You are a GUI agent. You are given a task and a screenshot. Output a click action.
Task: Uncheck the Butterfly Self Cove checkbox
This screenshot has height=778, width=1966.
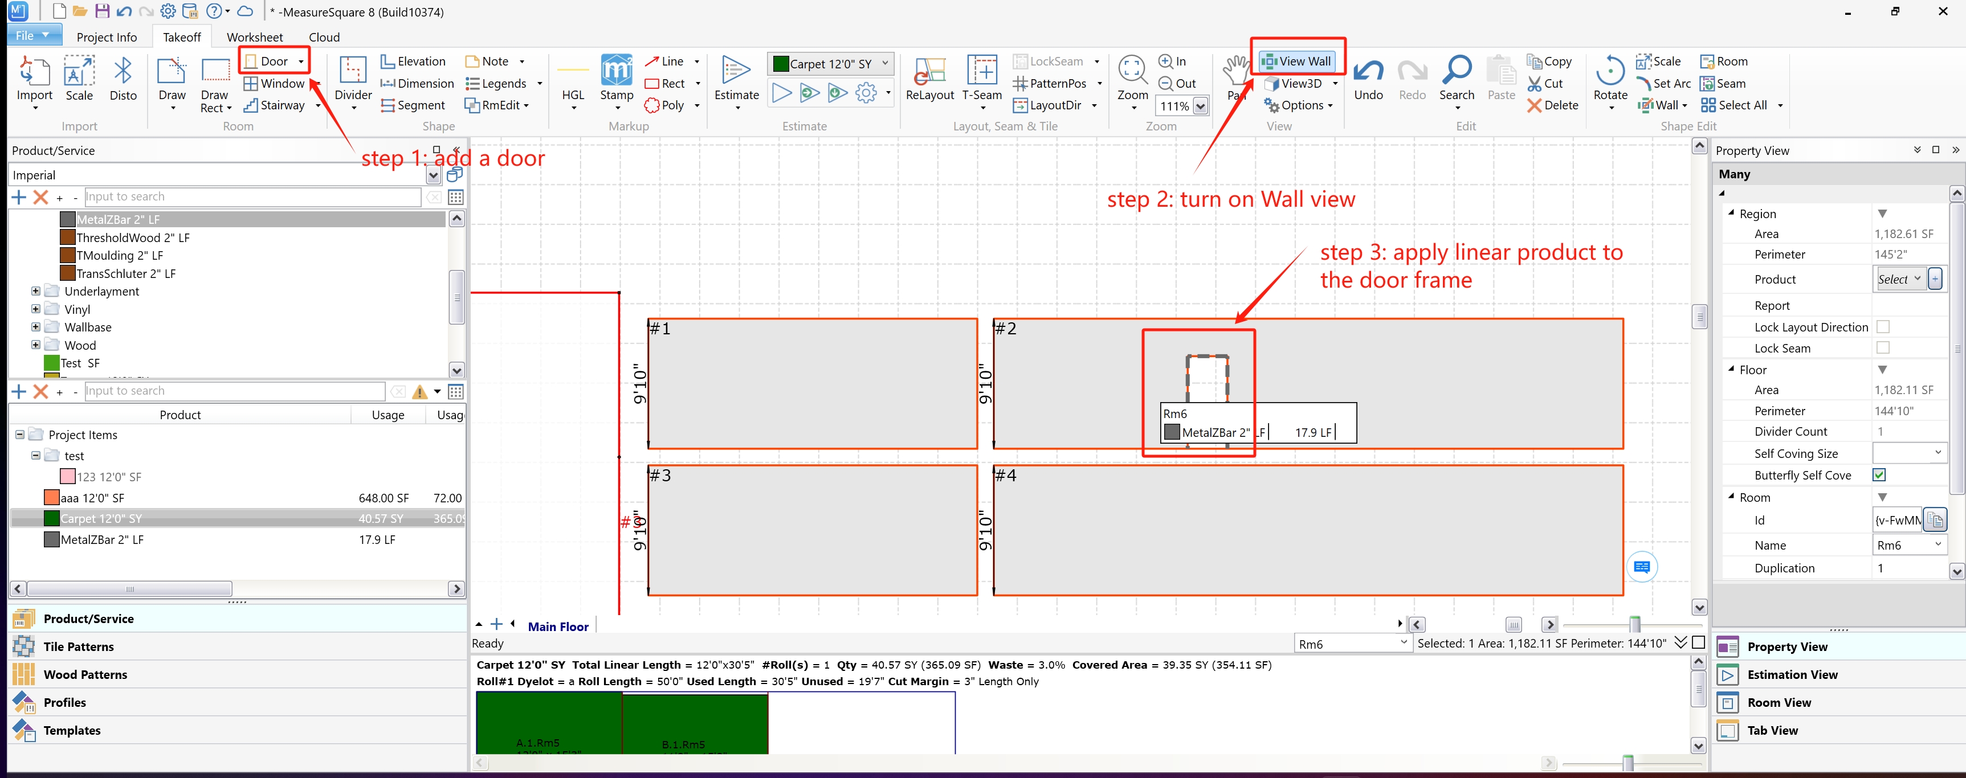point(1879,474)
